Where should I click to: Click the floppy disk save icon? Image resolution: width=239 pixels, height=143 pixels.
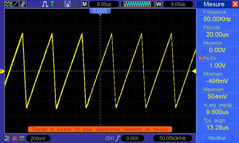coord(68,4)
